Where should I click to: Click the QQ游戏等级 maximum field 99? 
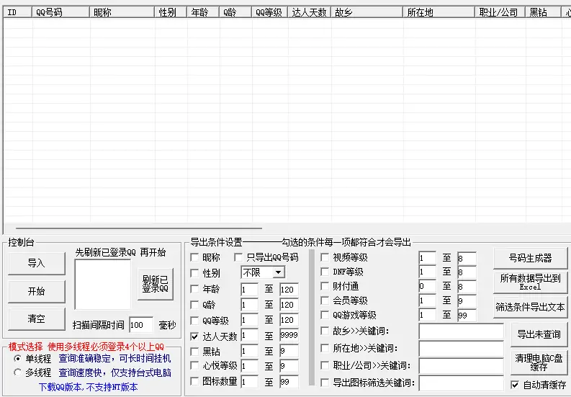(x=467, y=316)
